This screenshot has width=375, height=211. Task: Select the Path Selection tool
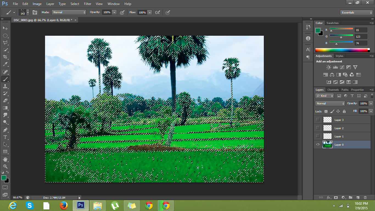(5, 144)
